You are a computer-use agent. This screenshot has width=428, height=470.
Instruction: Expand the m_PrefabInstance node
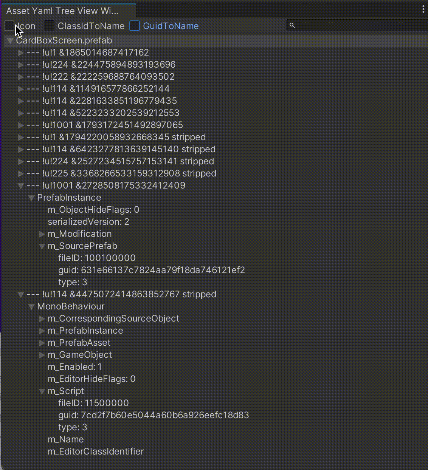[x=42, y=331]
